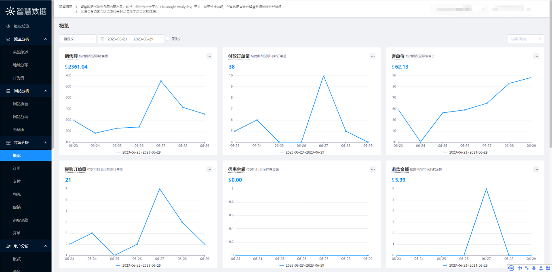Screen dimensions: 552x272
Task: Click the 2023-06-23 start date field
Action: point(117,39)
